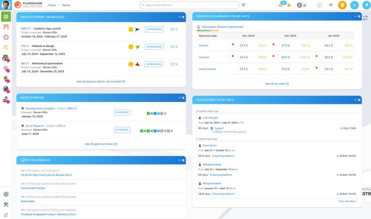Open Colin Morgan resource link

(210, 118)
